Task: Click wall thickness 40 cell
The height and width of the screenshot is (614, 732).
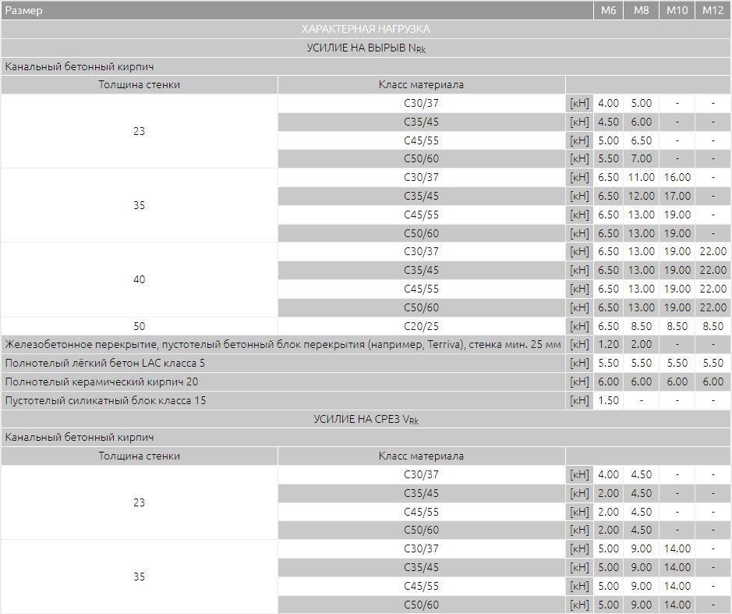Action: pos(139,279)
